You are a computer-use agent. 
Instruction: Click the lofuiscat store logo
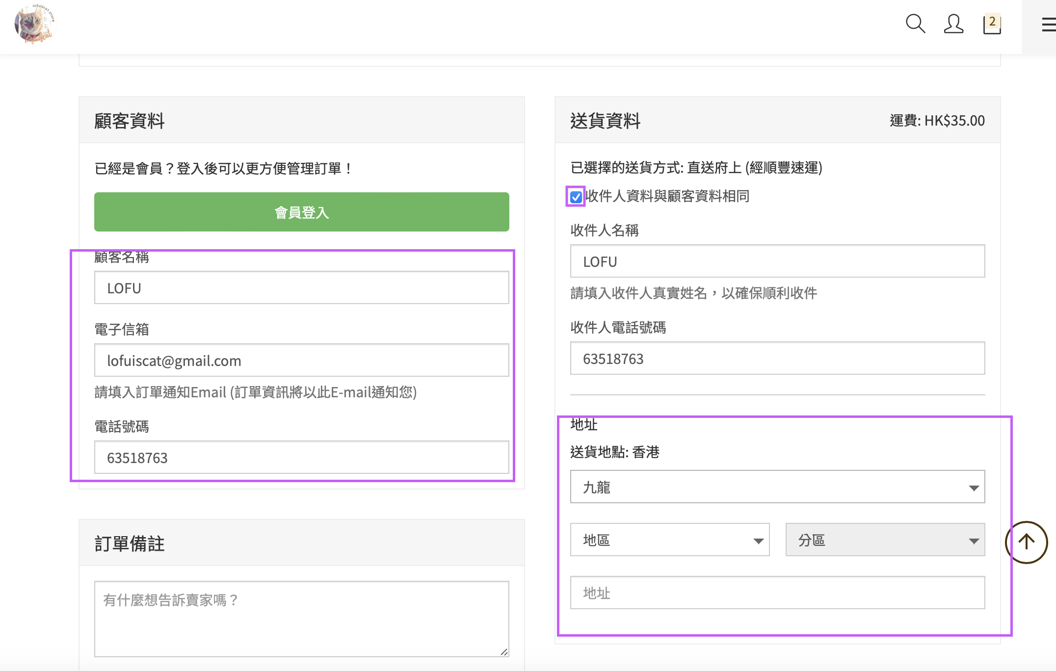(35, 25)
